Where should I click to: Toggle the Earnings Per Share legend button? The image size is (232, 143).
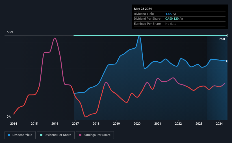[95, 135]
